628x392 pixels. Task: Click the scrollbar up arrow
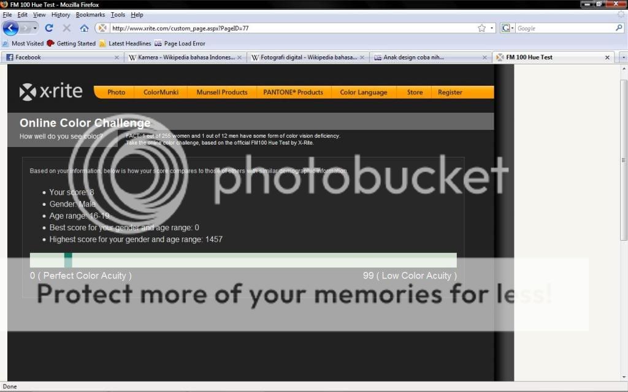[624, 69]
